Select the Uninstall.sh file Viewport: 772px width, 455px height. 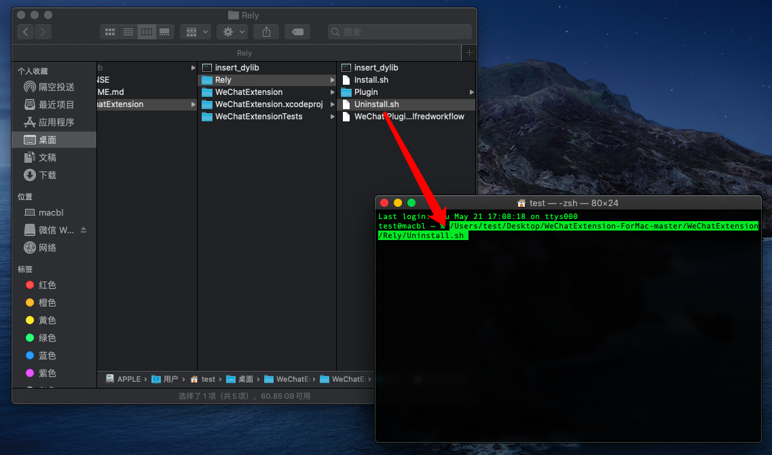[406, 104]
